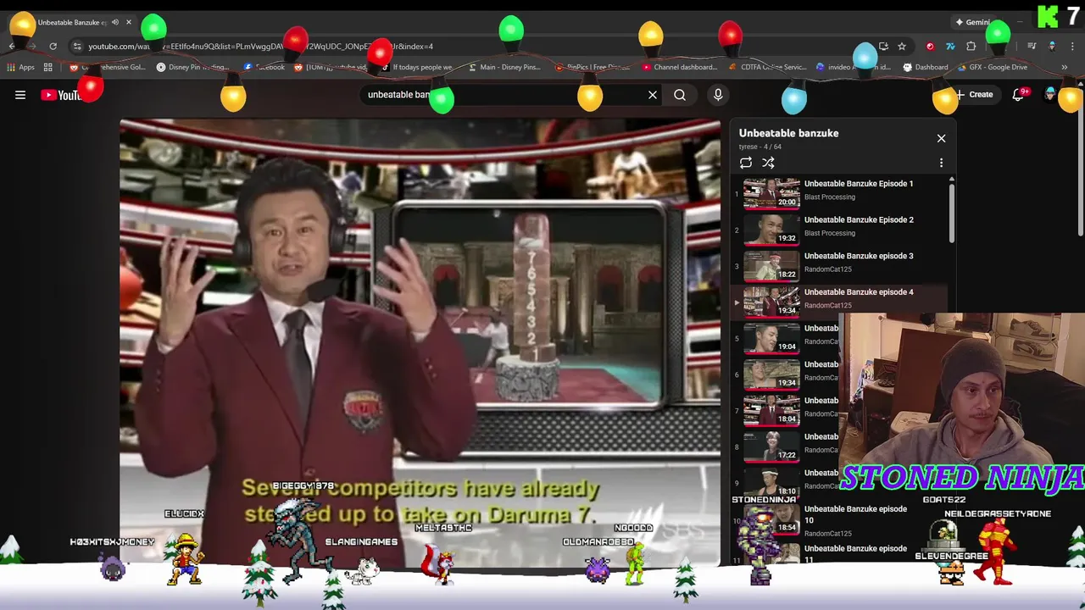Click the 19:04 playlist thumbnail

click(771, 338)
